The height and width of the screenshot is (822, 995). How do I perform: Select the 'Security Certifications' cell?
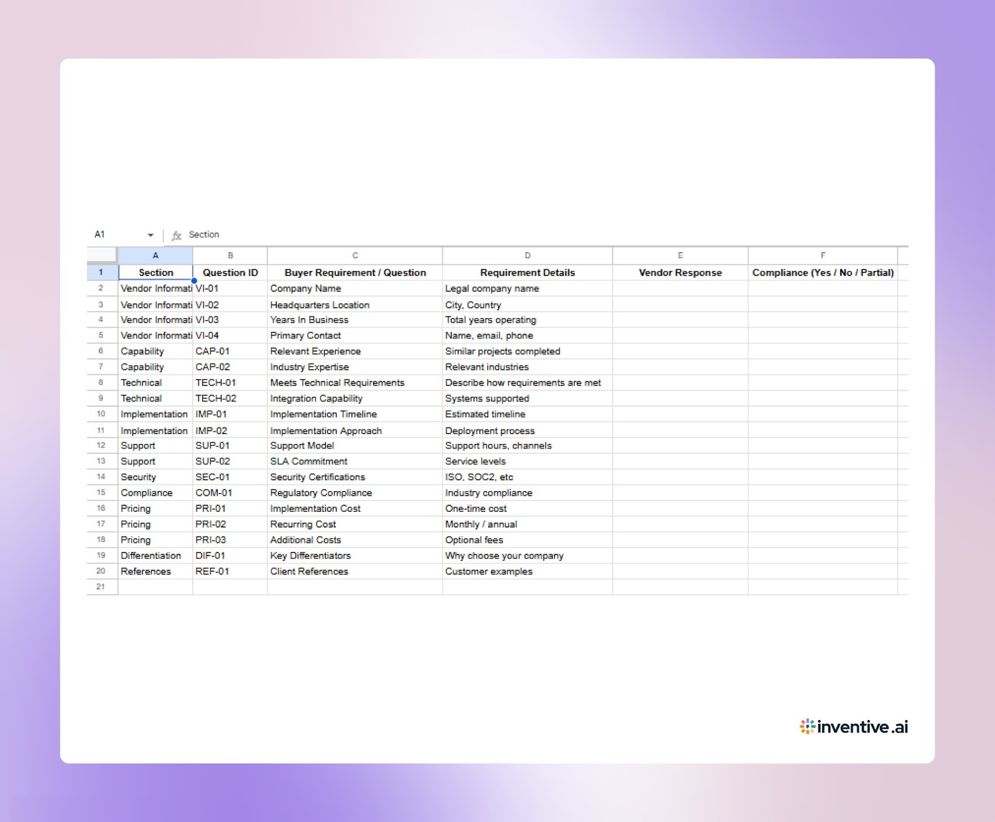click(354, 477)
